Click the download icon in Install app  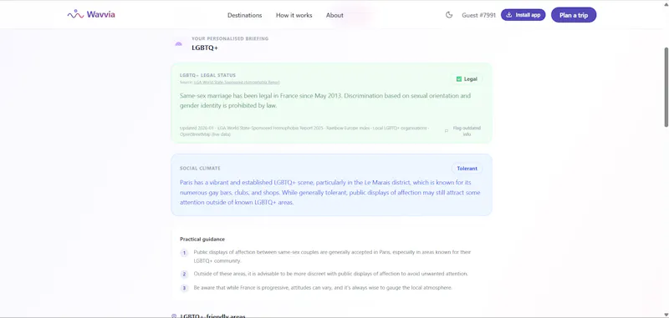click(509, 15)
